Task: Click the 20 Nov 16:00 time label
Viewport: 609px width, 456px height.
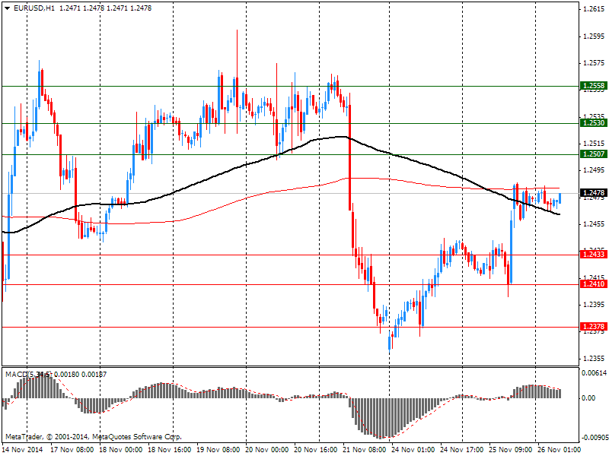Action: [316, 450]
